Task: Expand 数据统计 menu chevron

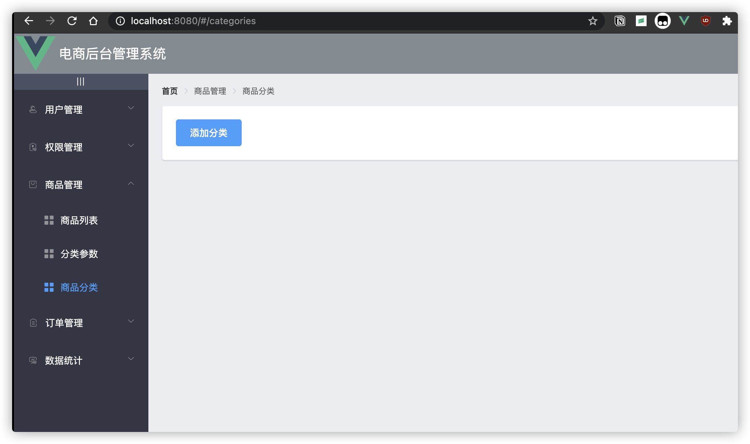Action: [x=131, y=359]
